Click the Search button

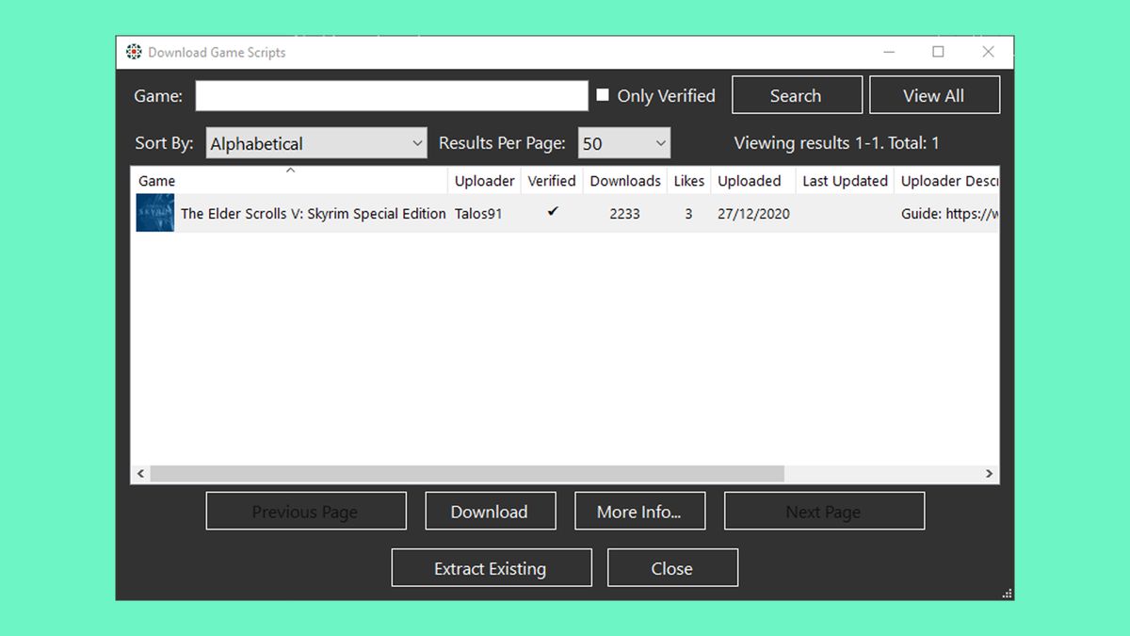pyautogui.click(x=797, y=95)
